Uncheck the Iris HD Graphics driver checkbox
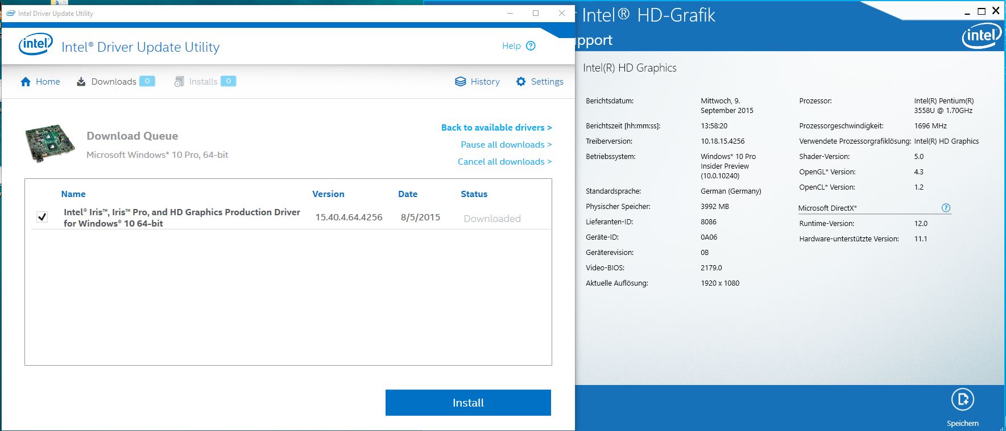1006x431 pixels. [42, 217]
